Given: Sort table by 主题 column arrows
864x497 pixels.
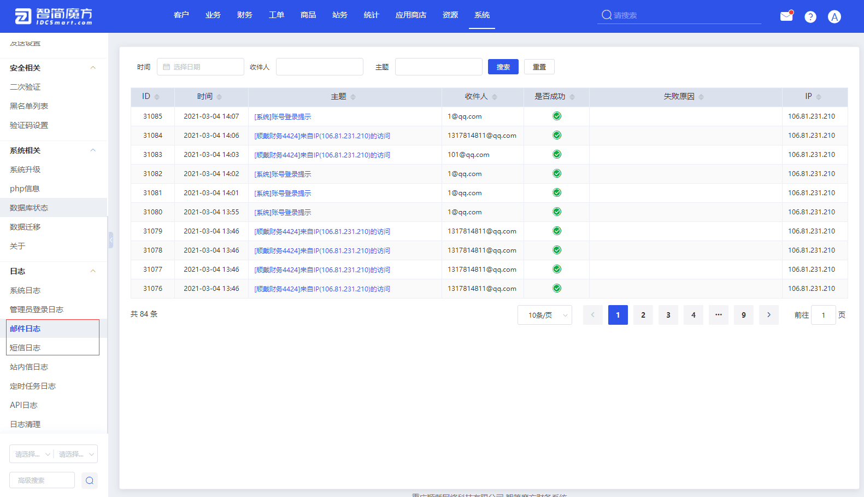Looking at the screenshot, I should tap(353, 97).
